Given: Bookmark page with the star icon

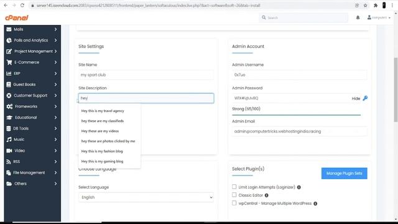Looking at the screenshot, I should 365,6.
